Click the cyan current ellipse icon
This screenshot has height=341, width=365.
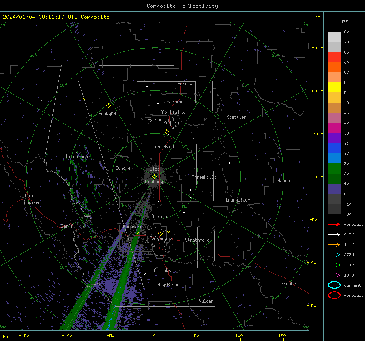click(x=334, y=285)
